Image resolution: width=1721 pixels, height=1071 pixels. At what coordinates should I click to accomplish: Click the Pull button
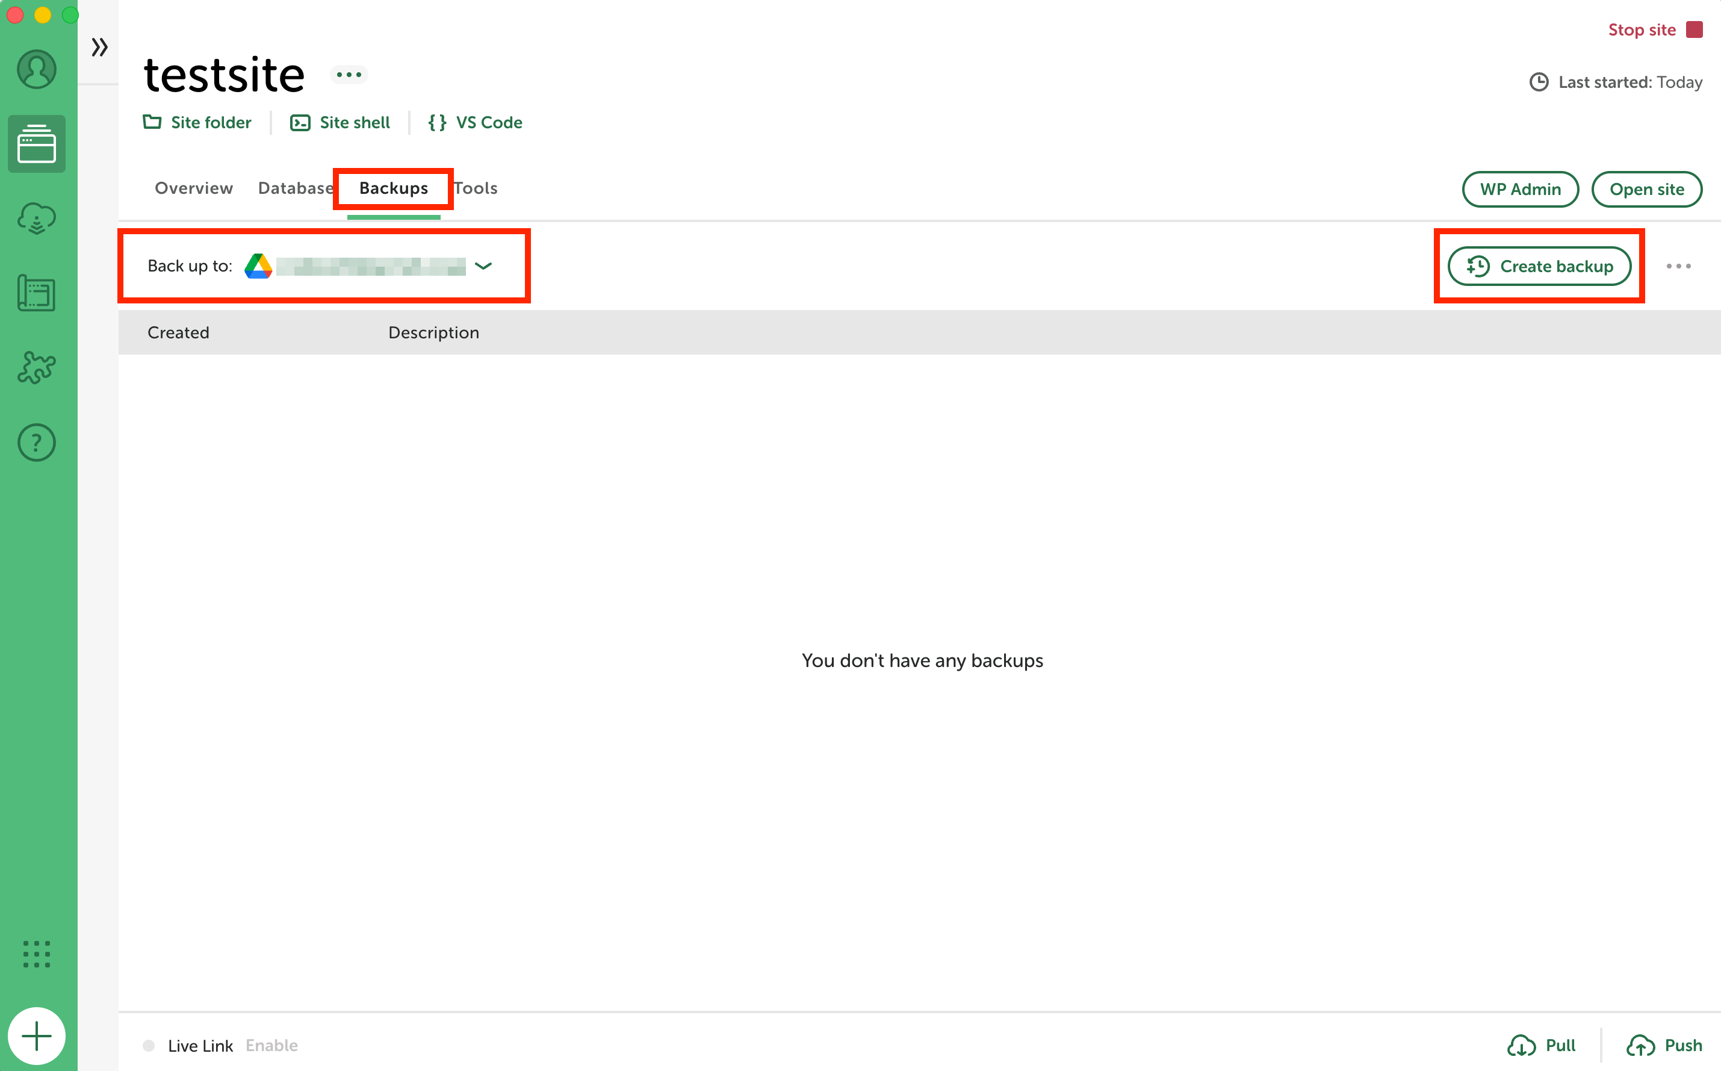pos(1542,1046)
